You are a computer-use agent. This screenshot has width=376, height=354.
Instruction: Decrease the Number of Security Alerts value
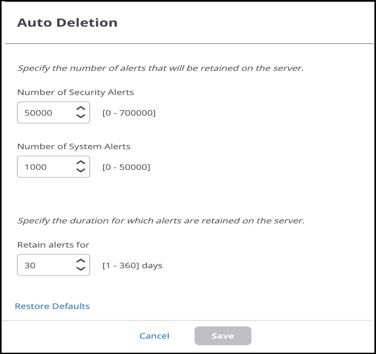[x=81, y=116]
